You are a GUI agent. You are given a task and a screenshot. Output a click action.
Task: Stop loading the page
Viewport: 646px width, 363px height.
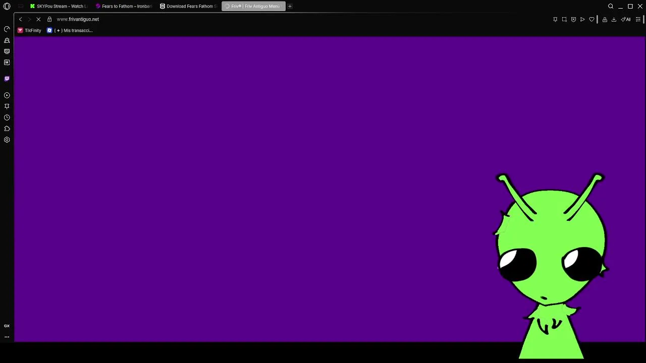pyautogui.click(x=38, y=19)
